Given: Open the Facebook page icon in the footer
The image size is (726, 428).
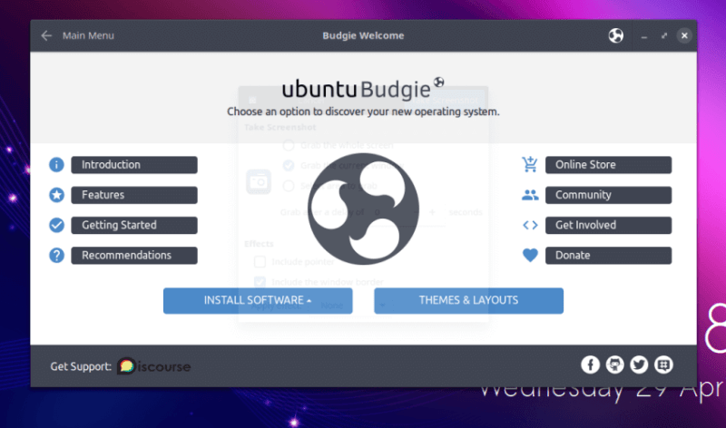Looking at the screenshot, I should coord(590,365).
